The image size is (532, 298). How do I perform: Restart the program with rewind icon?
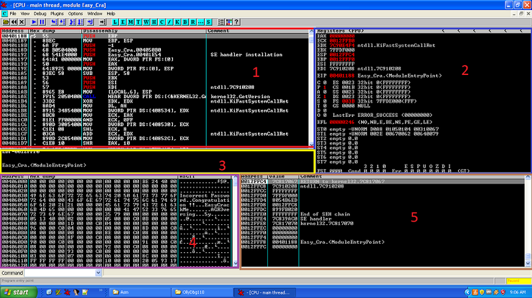coord(14,22)
